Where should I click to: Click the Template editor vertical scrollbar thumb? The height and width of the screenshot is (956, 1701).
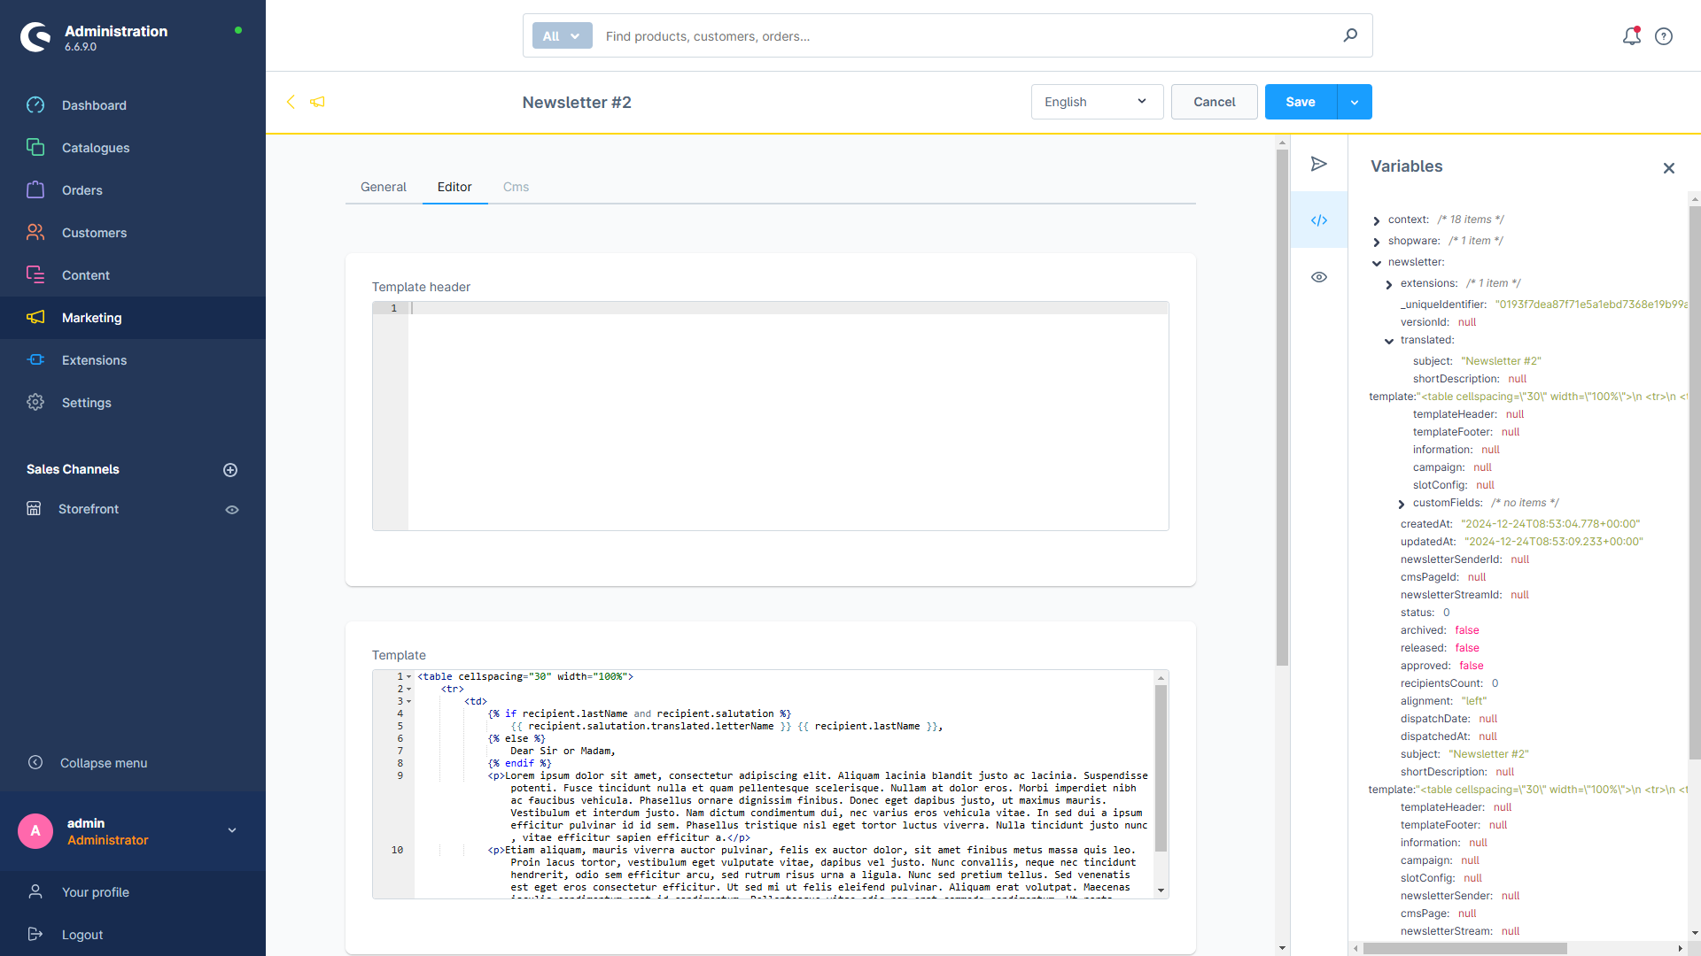[x=1161, y=767]
